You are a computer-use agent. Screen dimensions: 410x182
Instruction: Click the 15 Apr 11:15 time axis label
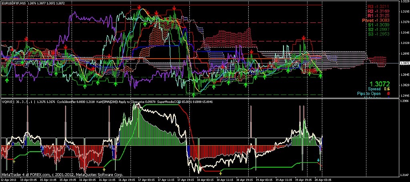[49, 180]
